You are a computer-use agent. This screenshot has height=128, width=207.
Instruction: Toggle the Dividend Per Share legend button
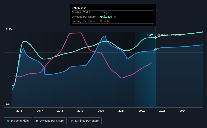tap(50, 121)
